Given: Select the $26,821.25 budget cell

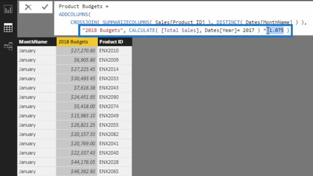Looking at the screenshot, I should tap(77, 125).
